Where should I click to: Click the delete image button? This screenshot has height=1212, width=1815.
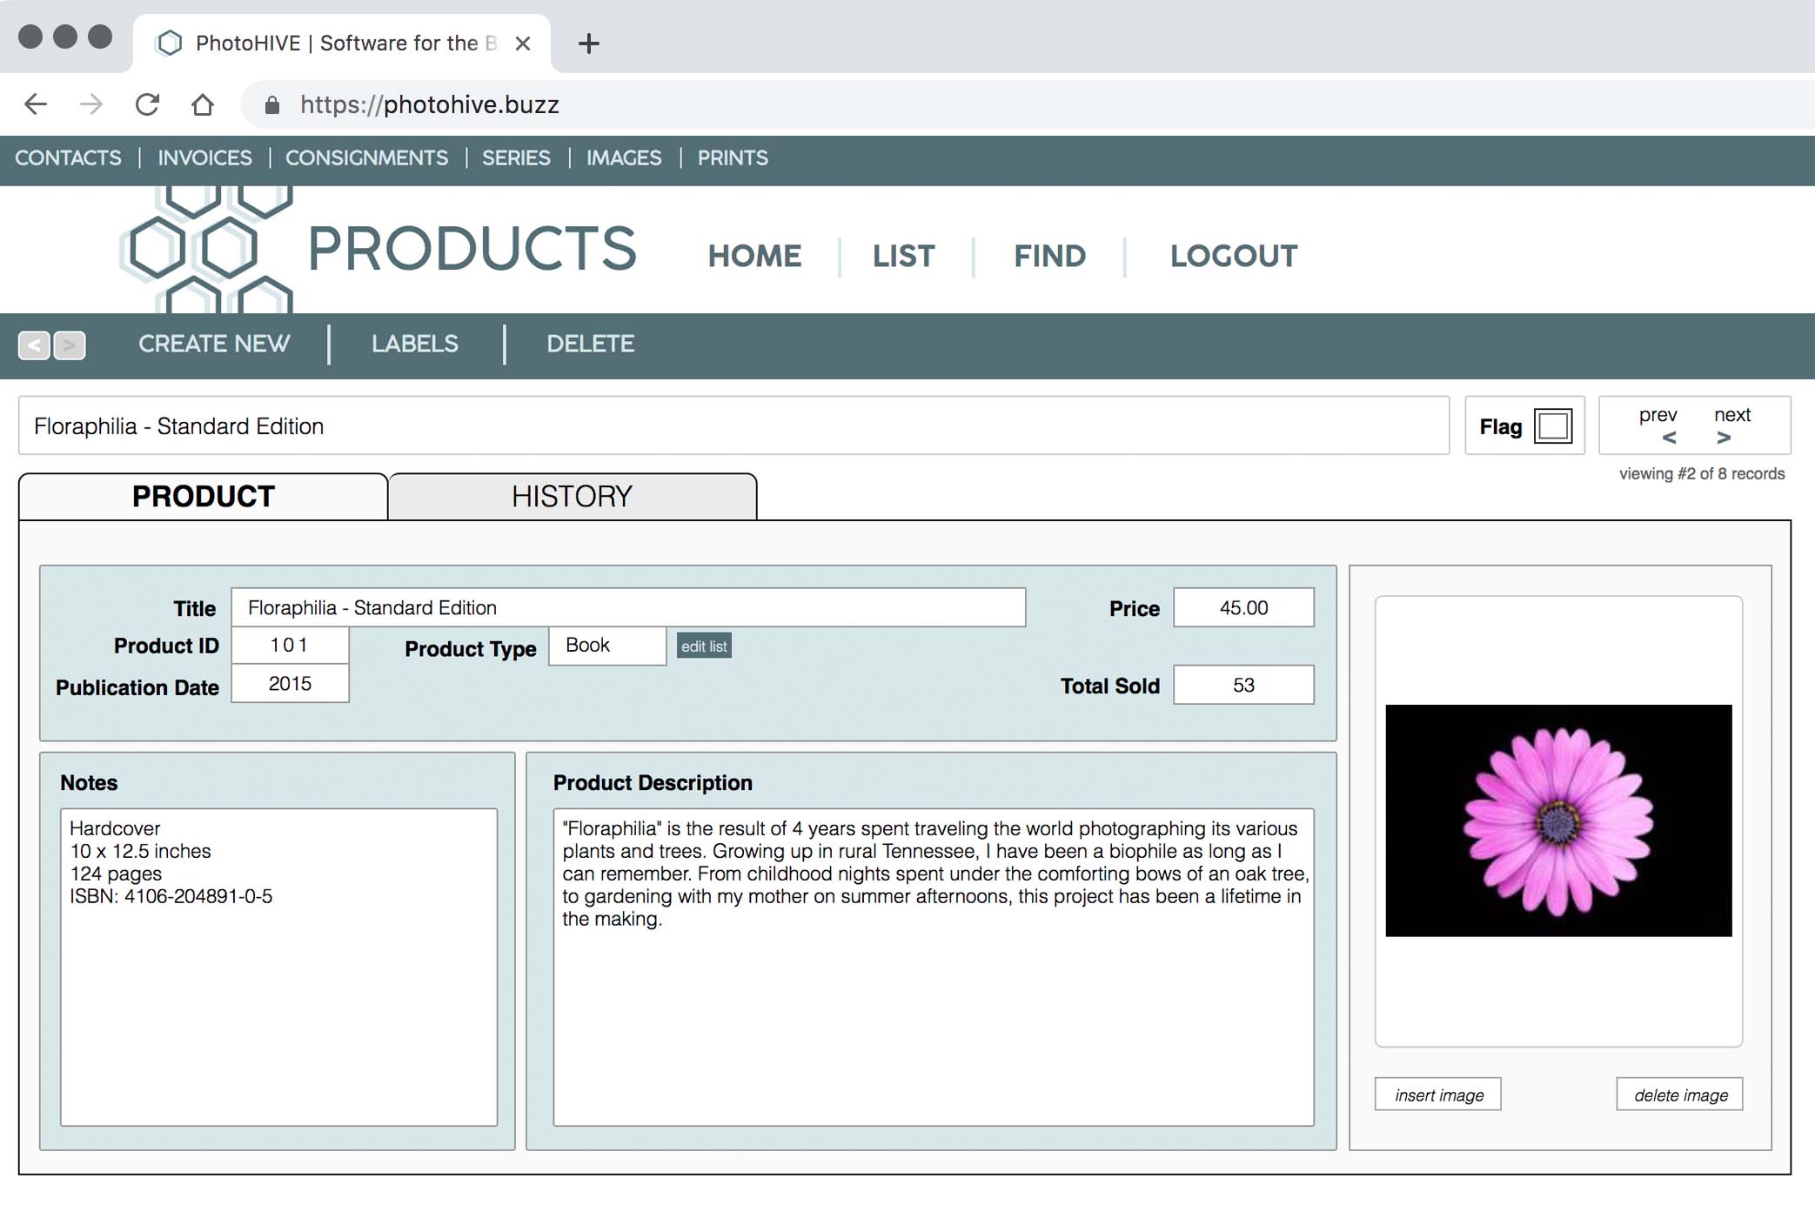click(1680, 1095)
